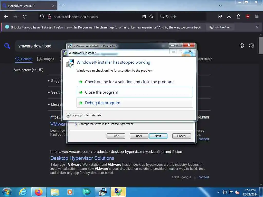The width and height of the screenshot is (263, 197).
Task: Open the Windows Start orb
Action: coord(7,192)
